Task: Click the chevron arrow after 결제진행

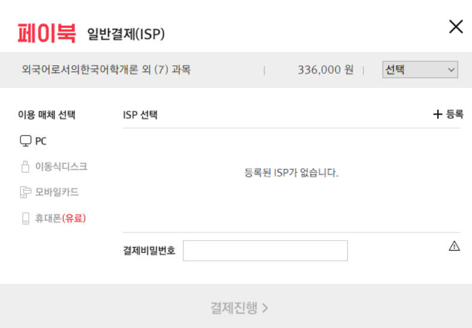Action: coord(265,308)
